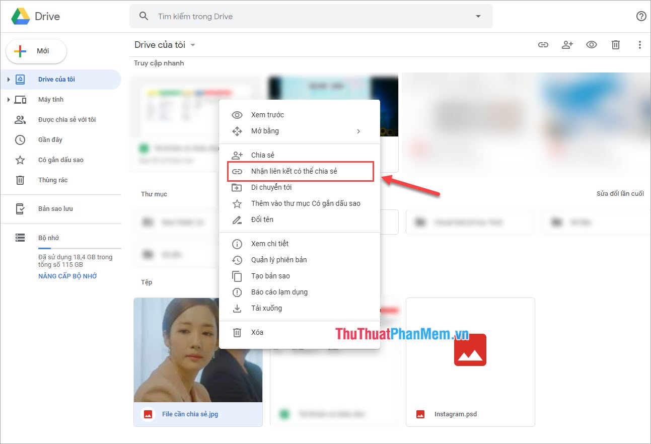
Task: Click the storage usage progress bar
Action: pyautogui.click(x=80, y=248)
